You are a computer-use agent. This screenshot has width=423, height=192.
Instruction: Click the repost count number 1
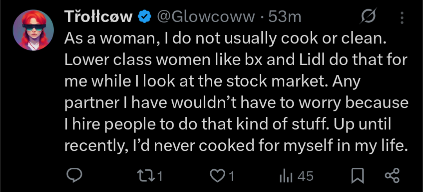pos(159,176)
